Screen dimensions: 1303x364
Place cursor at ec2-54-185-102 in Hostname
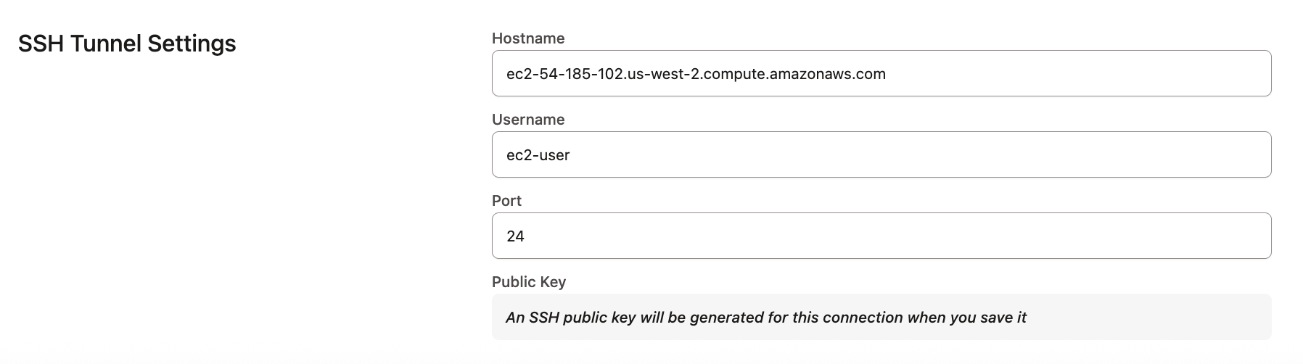(564, 74)
